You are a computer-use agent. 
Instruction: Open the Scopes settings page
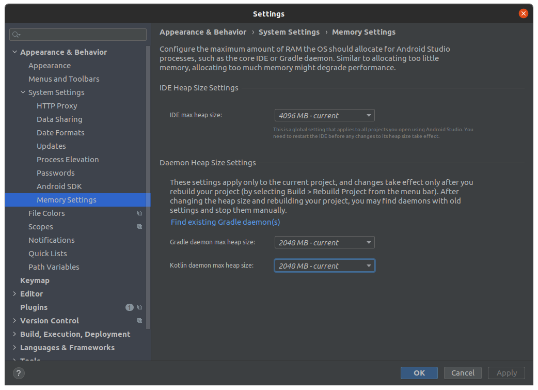coord(40,227)
